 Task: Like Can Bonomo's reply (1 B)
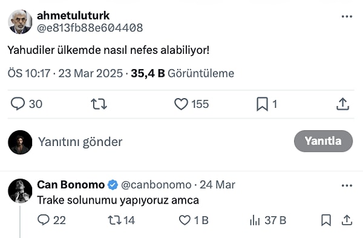(194, 220)
